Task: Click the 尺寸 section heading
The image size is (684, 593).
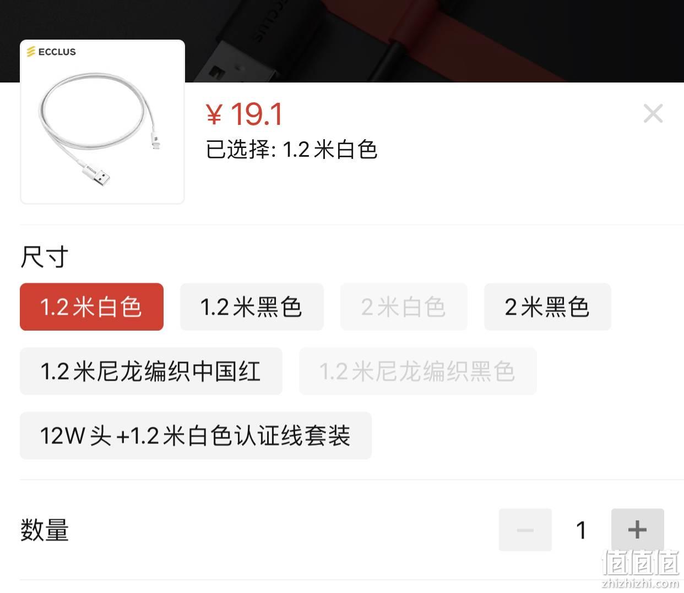Action: click(44, 257)
